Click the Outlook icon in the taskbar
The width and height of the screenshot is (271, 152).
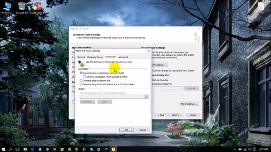(113, 149)
